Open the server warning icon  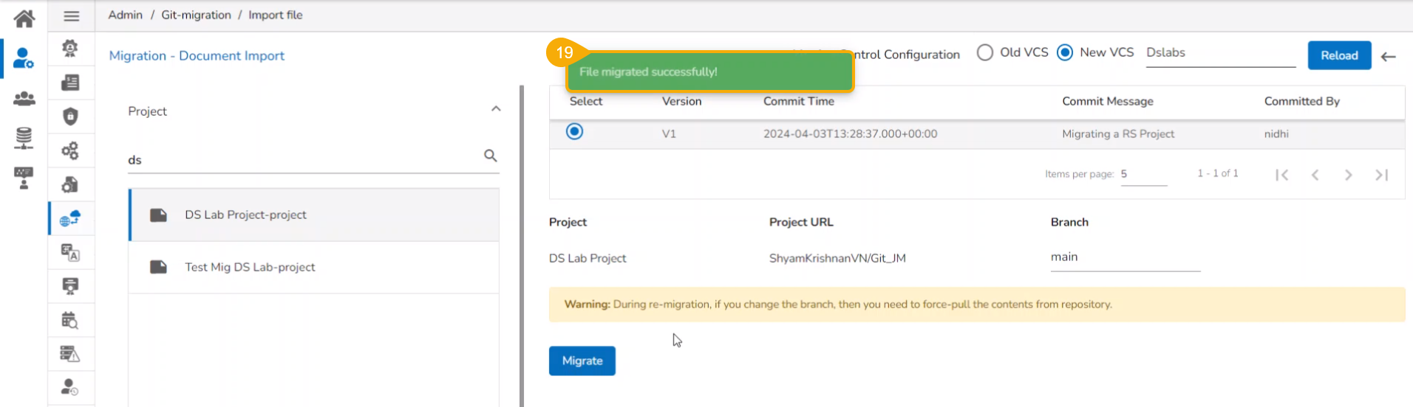[70, 354]
